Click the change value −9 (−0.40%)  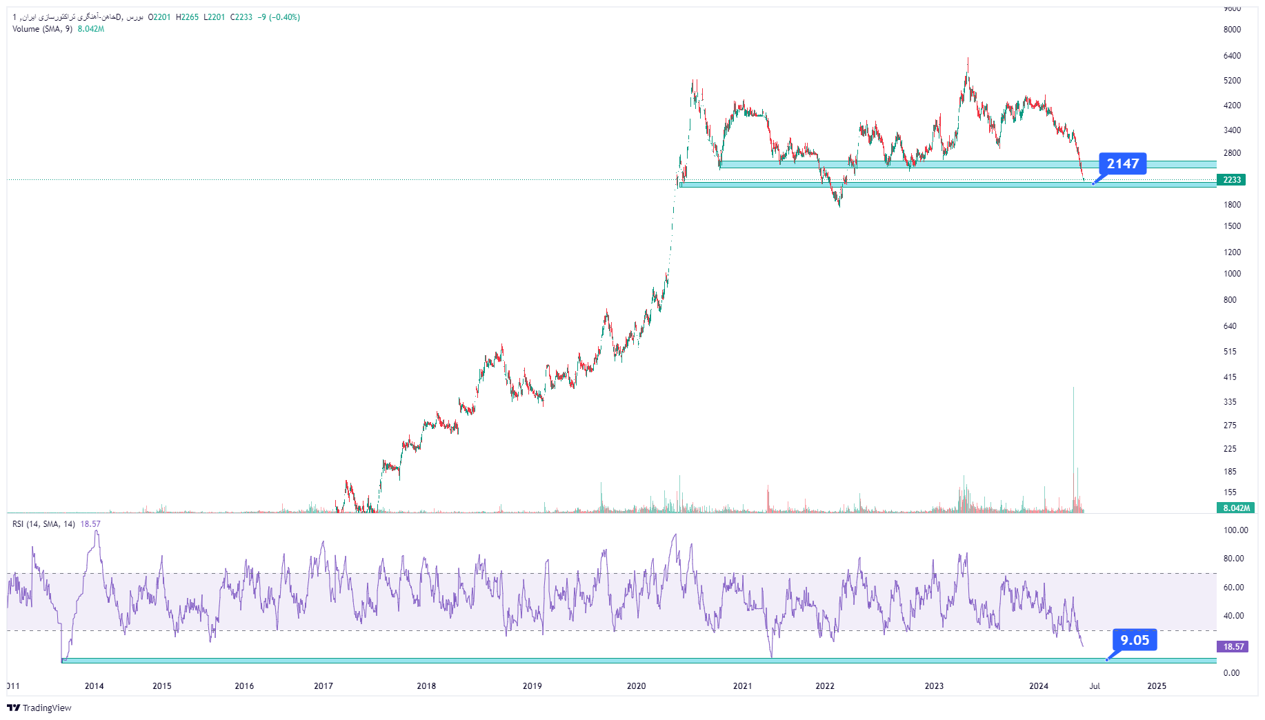[279, 17]
